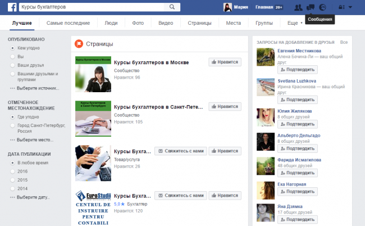Open the Санкт-Петербург courses thumbnail

[93, 119]
